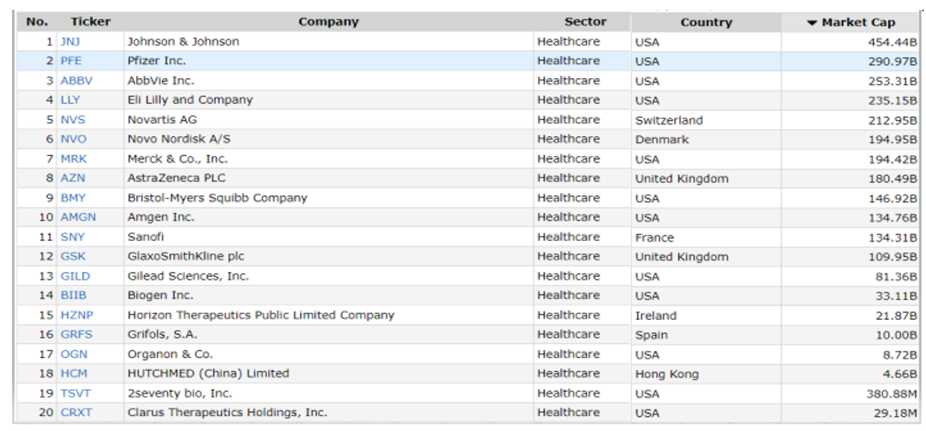Open the PFE ticker link
926x431 pixels.
pos(71,62)
